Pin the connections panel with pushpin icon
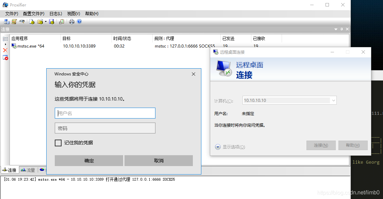Viewport: 383px width, 199px height. click(342, 29)
